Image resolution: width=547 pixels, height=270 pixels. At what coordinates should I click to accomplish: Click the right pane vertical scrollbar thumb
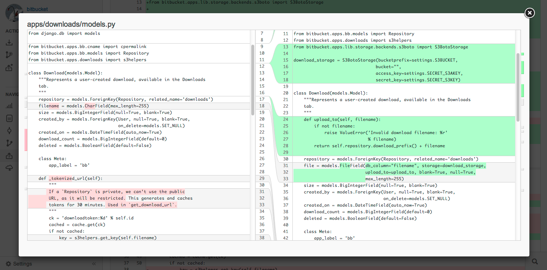(518, 87)
